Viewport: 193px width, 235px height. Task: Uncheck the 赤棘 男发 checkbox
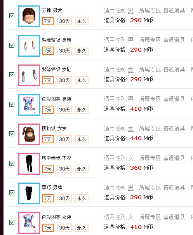[12, 16]
